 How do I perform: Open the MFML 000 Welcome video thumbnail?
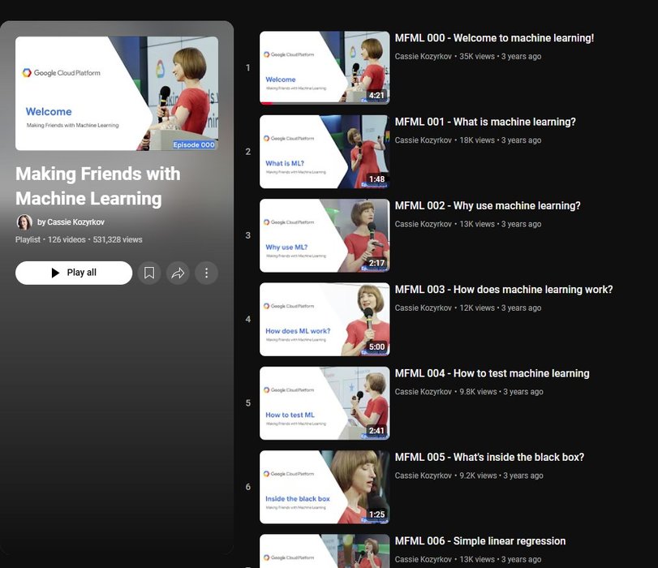(325, 67)
